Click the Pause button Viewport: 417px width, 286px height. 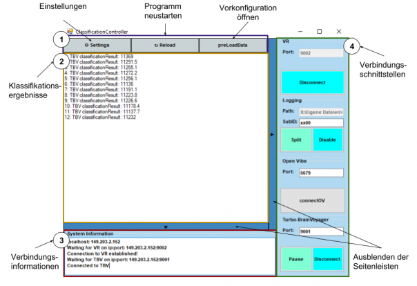pyautogui.click(x=296, y=259)
